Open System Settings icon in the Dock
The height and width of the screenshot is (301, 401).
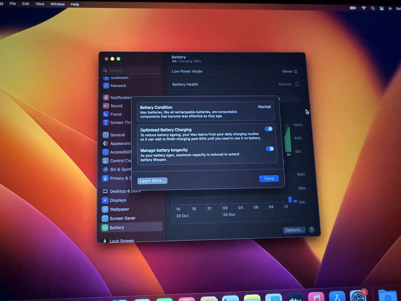point(358,296)
